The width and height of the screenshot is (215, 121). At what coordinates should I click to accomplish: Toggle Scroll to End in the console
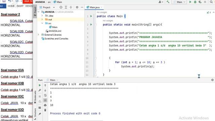pos(45,100)
